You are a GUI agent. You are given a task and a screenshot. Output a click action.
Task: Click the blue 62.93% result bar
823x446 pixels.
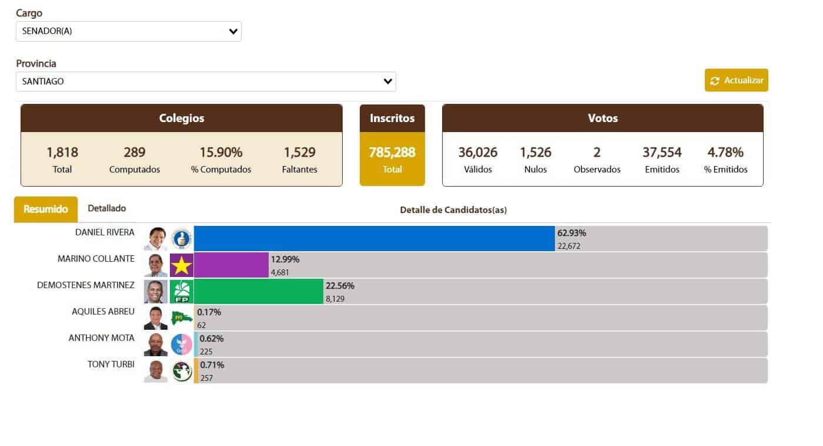tap(374, 239)
